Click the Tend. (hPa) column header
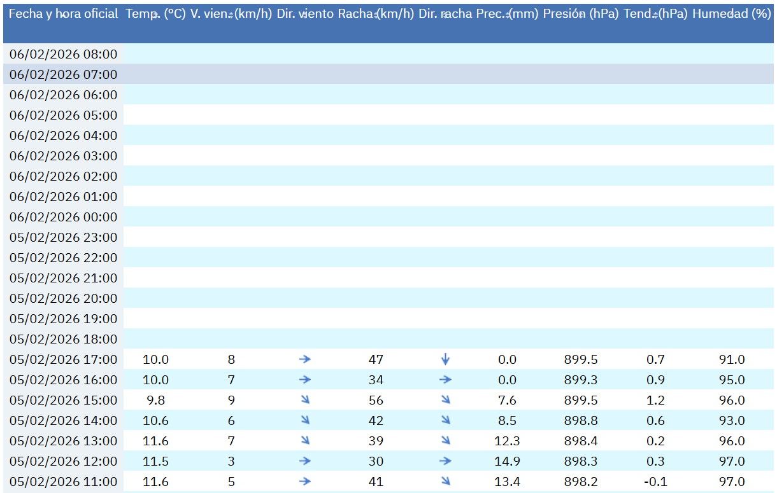This screenshot has width=777, height=493. pyautogui.click(x=655, y=14)
